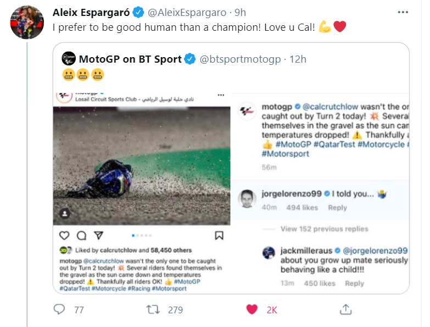Click the Instagram heart icon in screenshot
Viewport: 430px width, 327px height.
pyautogui.click(x=64, y=235)
